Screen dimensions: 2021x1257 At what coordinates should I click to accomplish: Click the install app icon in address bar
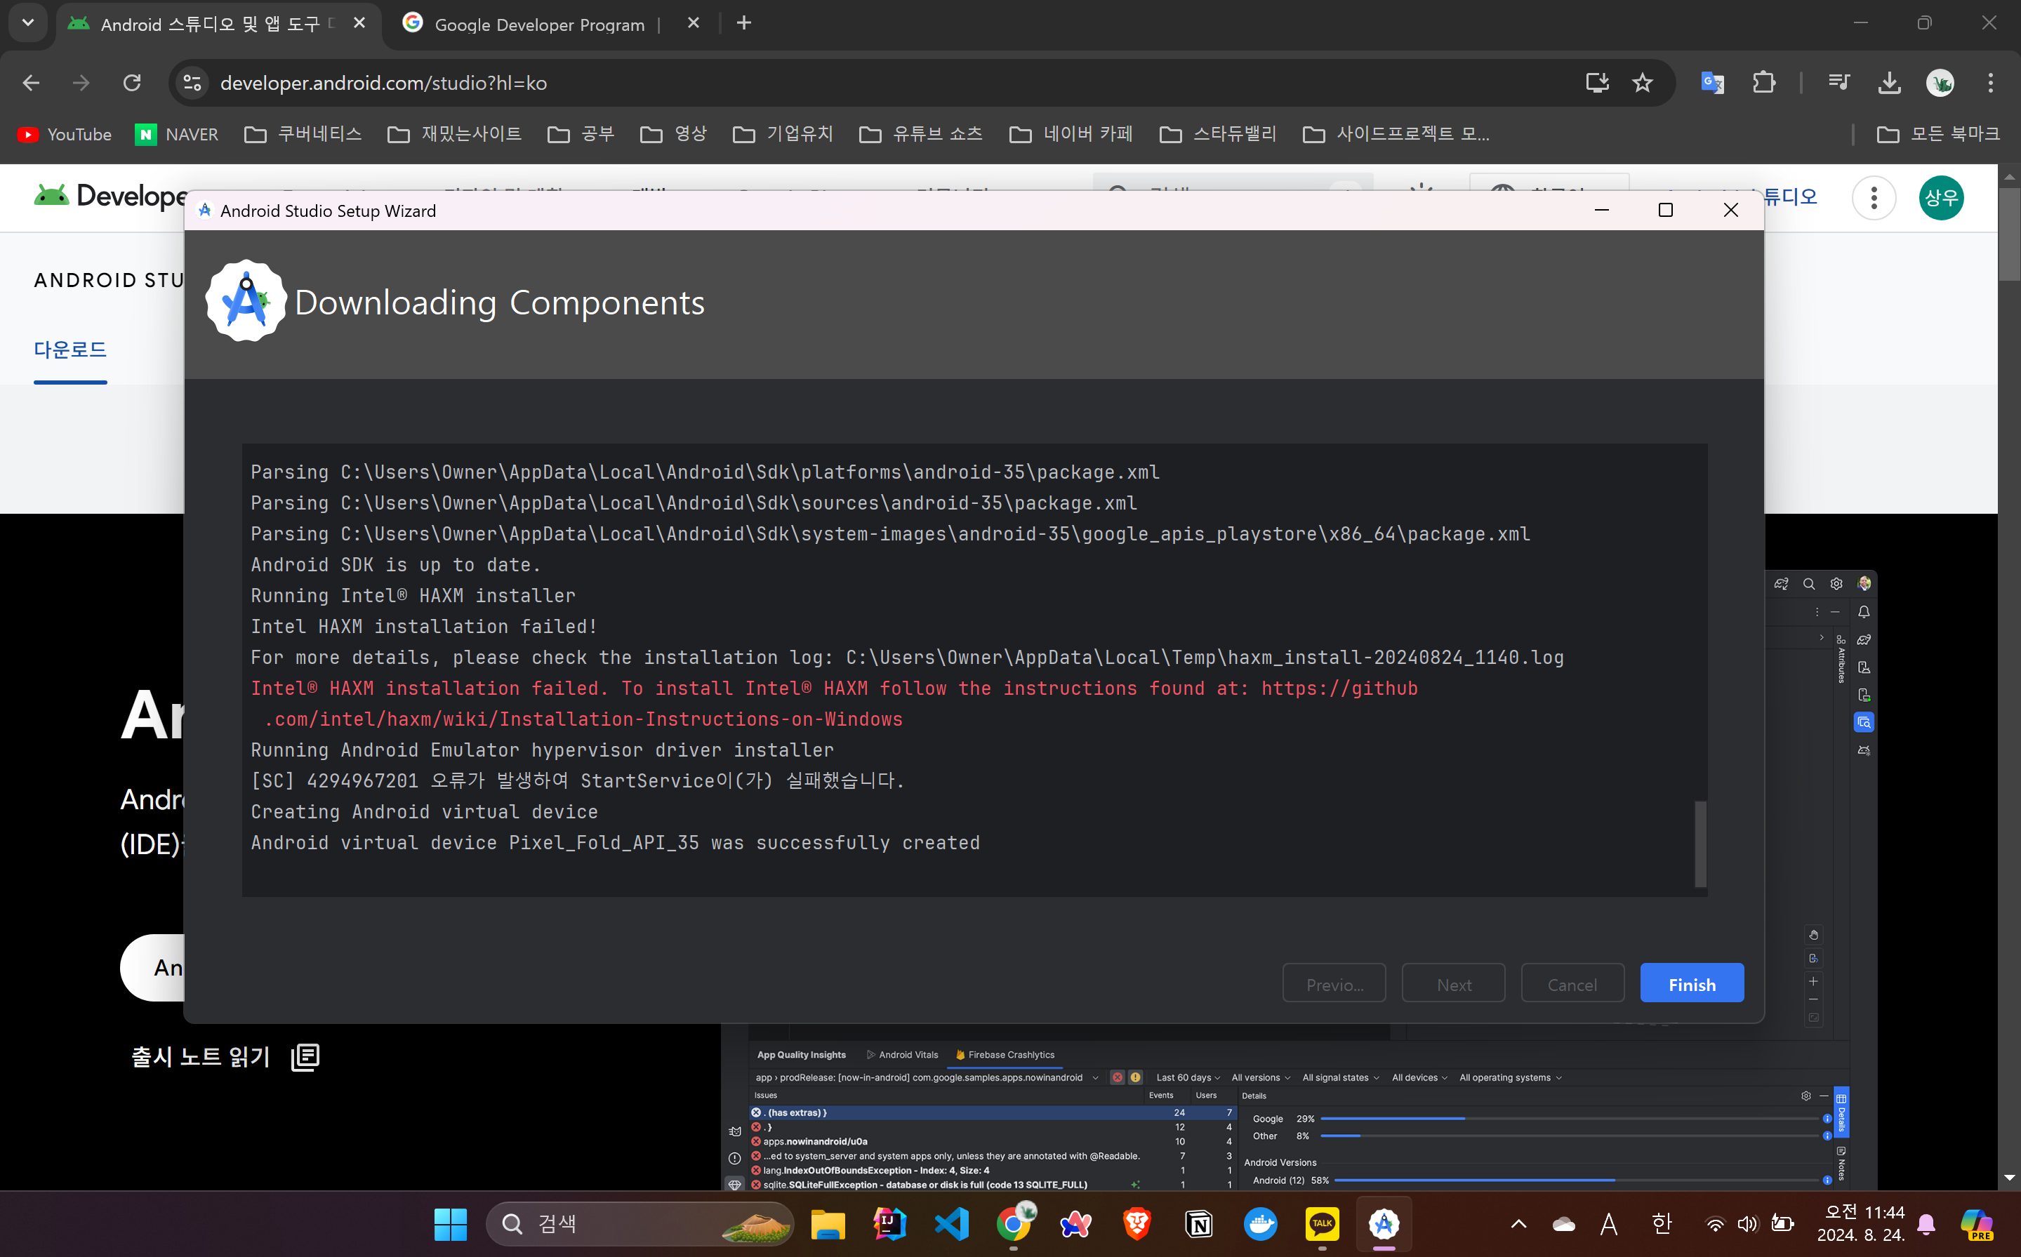(x=1597, y=83)
